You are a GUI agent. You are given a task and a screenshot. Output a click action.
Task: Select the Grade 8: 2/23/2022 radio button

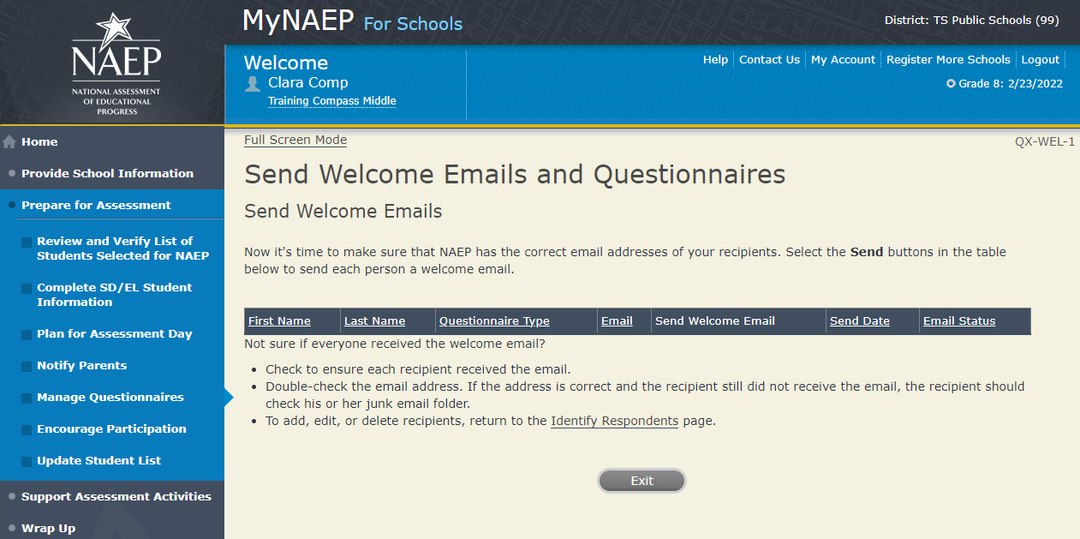click(951, 84)
